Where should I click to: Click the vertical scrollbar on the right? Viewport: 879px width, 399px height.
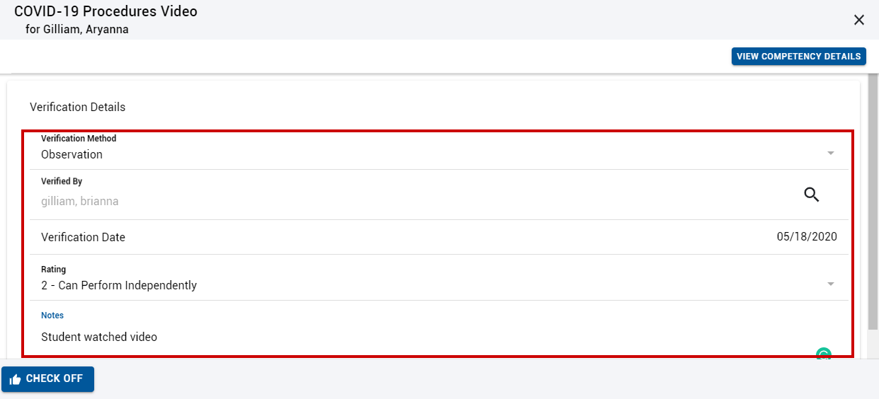873,201
